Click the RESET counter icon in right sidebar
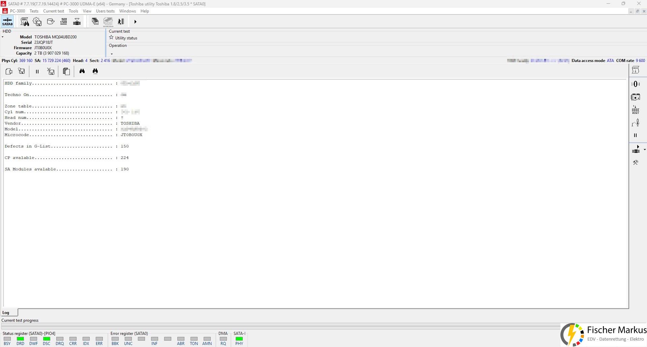647x347 pixels. (635, 110)
